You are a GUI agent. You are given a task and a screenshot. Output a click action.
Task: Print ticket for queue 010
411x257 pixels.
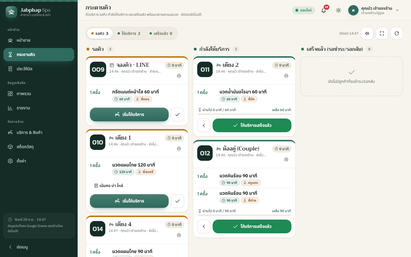click(179, 148)
